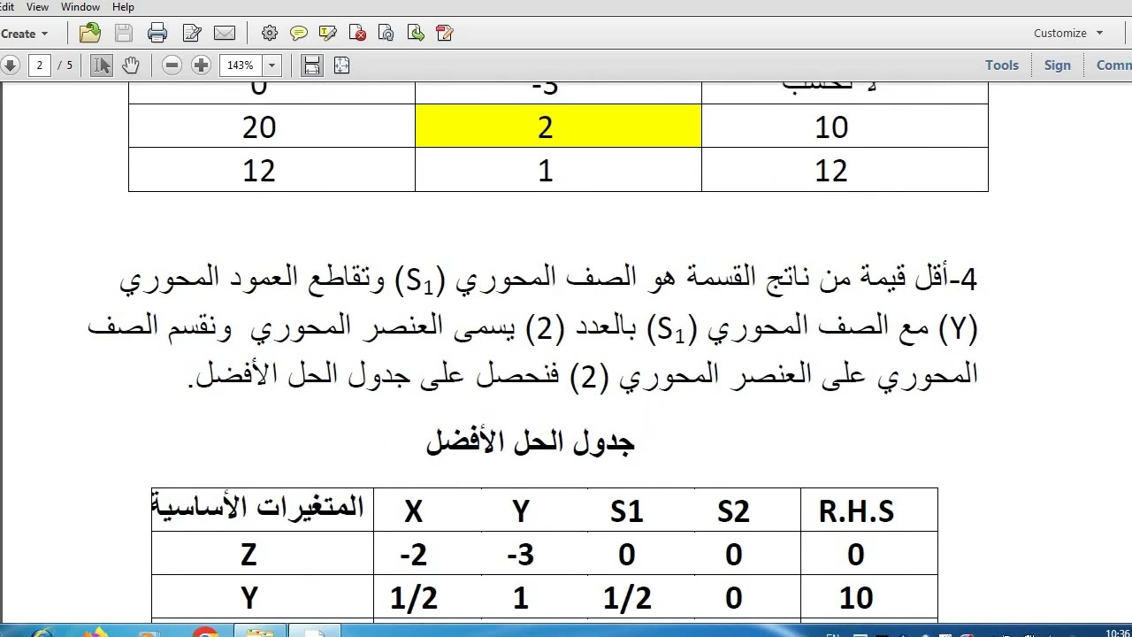Open a file with the folder icon

tap(89, 34)
